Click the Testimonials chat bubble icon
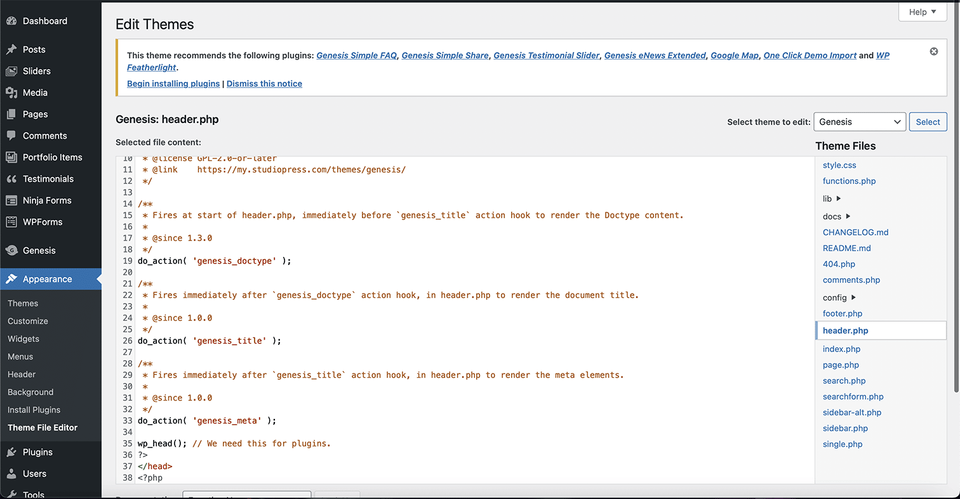Viewport: 960px width, 499px height. pyautogui.click(x=11, y=179)
